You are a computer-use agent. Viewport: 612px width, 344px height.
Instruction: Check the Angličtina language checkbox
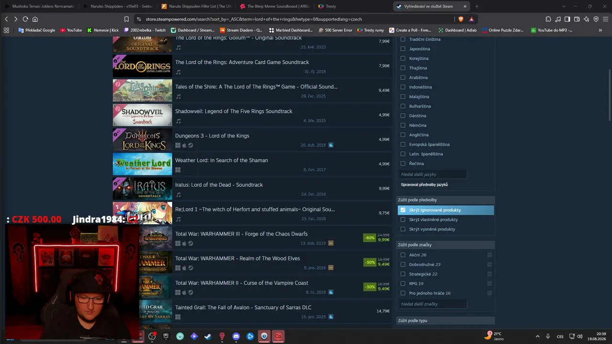pos(403,135)
